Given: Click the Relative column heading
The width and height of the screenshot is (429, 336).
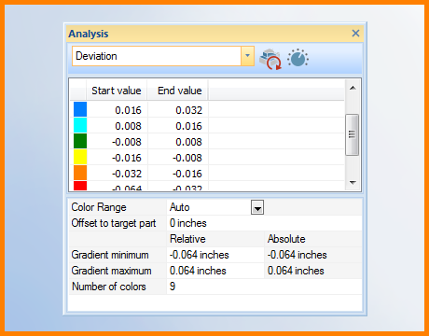Looking at the screenshot, I should (x=187, y=239).
